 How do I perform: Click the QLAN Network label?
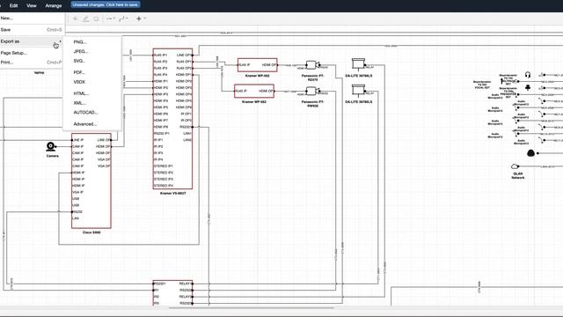click(518, 175)
